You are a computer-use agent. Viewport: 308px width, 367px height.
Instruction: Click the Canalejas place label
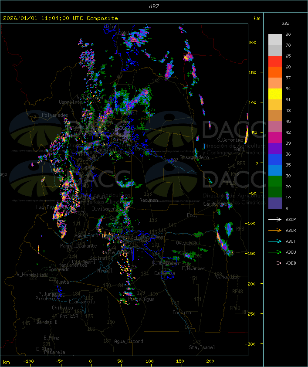[228, 277]
